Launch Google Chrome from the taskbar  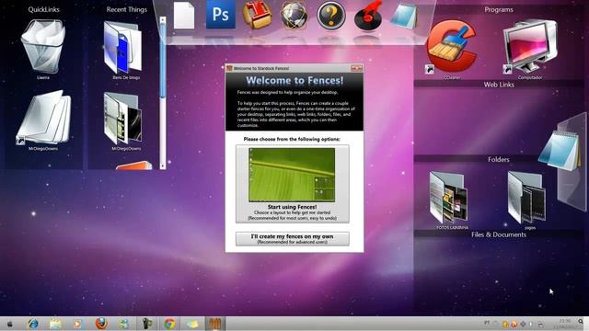[x=169, y=324]
